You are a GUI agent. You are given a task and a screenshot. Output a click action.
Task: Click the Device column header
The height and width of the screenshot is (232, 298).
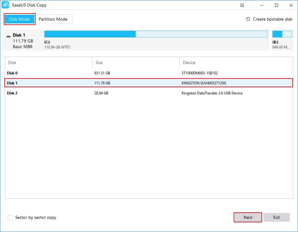click(236, 63)
